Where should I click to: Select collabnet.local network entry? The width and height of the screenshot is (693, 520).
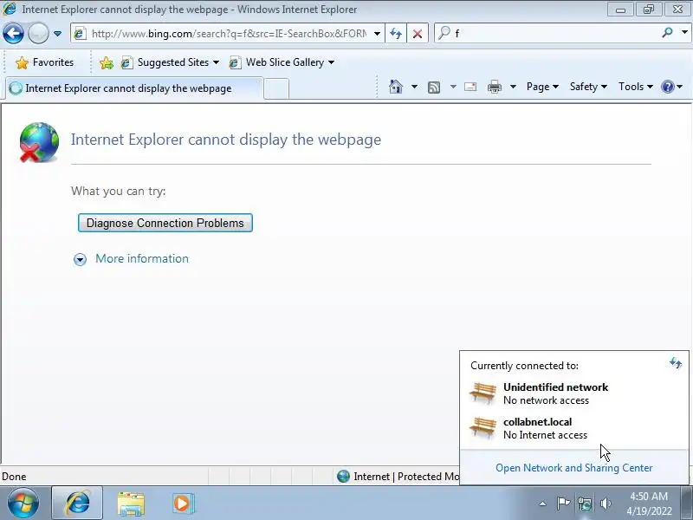coord(574,428)
